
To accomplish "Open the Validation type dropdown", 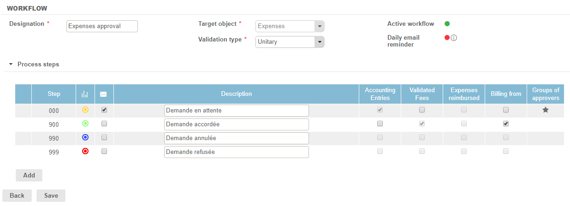I will click(319, 42).
